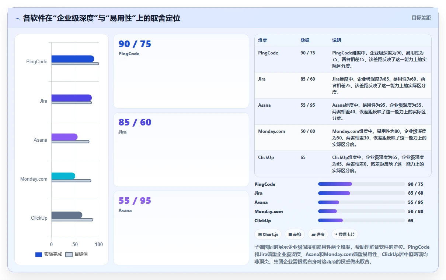Image resolution: width=446 pixels, height=280 pixels.
Task: Click the gray ClickUp bar in the chart
Action: pos(67,215)
